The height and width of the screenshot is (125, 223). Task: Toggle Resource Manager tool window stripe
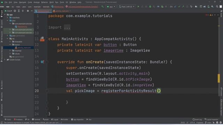pos(1,54)
